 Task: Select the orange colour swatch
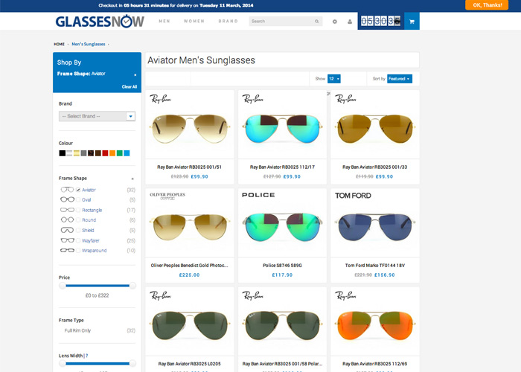[x=112, y=153]
